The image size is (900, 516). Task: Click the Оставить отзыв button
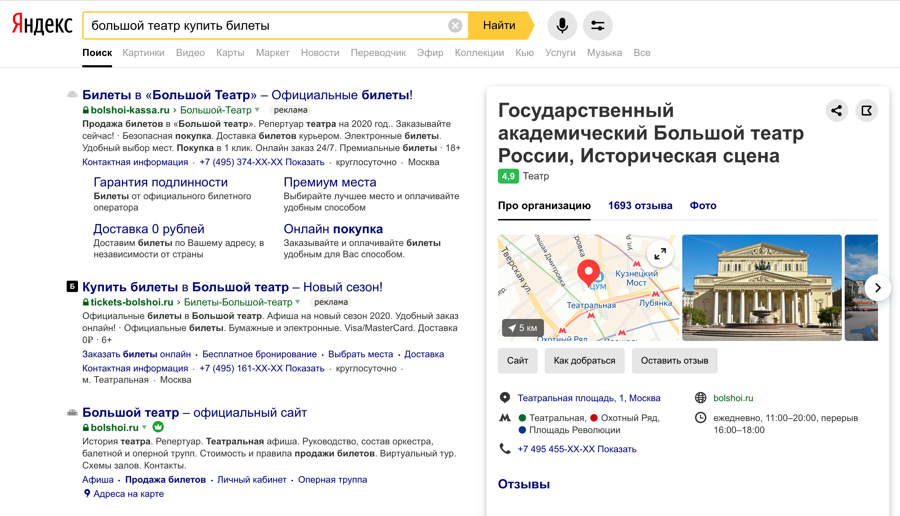pos(674,360)
